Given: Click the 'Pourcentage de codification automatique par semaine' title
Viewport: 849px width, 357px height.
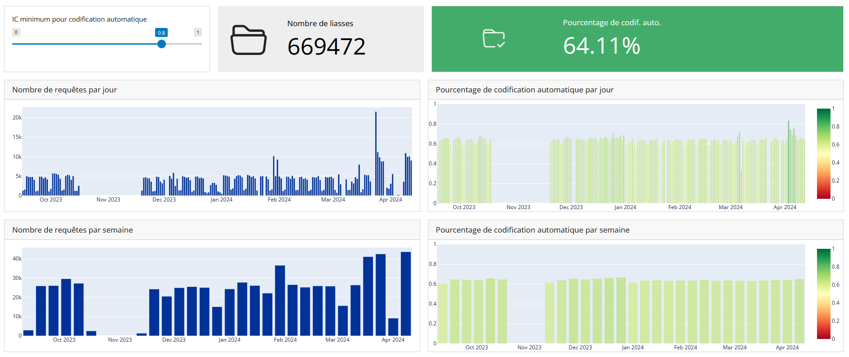Looking at the screenshot, I should click(532, 230).
